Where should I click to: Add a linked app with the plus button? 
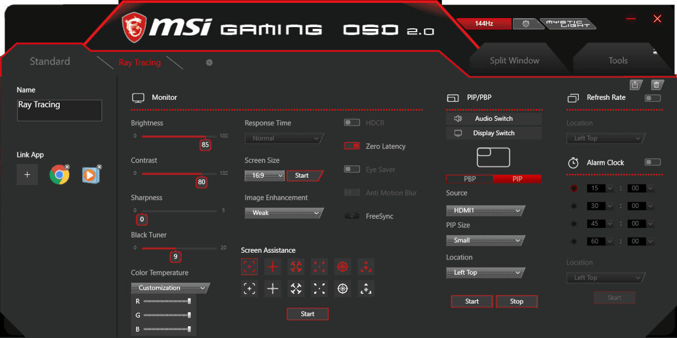[27, 175]
